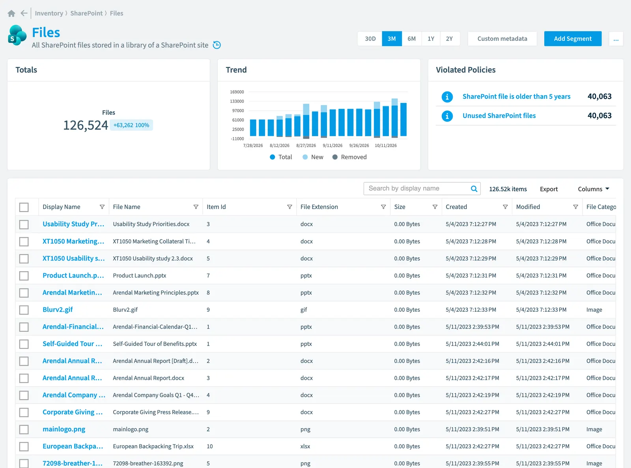Check the Product Launch.pptx row checkbox
The width and height of the screenshot is (631, 468).
point(24,276)
